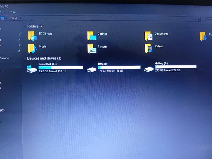Open the 3D Objects folder icon

click(32, 36)
